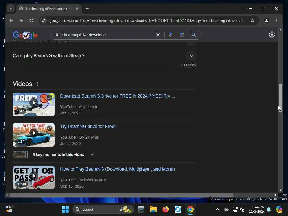The width and height of the screenshot is (288, 216).
Task: Click the muted volume tray icon
Action: pos(243,209)
